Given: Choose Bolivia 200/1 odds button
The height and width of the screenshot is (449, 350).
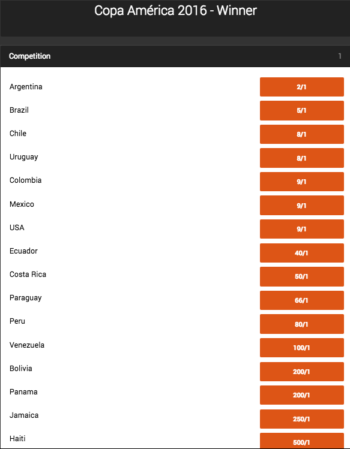Looking at the screenshot, I should pyautogui.click(x=302, y=372).
